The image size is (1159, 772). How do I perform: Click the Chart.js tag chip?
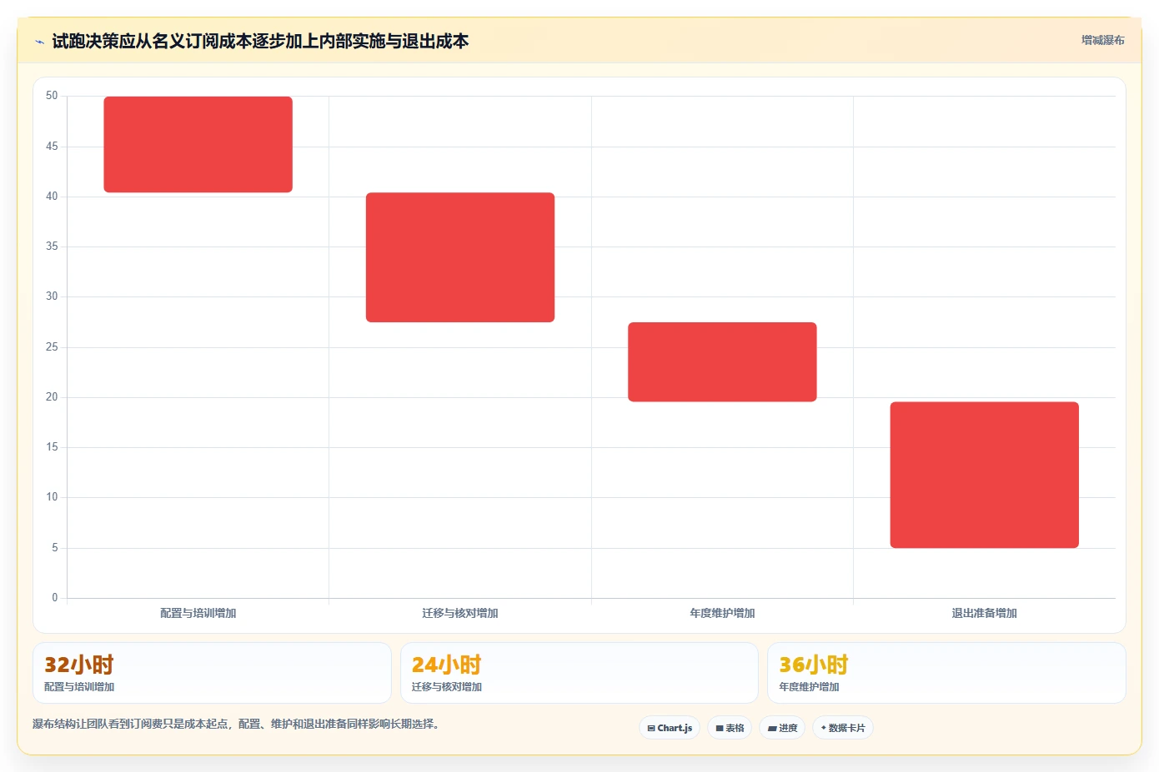tap(670, 728)
